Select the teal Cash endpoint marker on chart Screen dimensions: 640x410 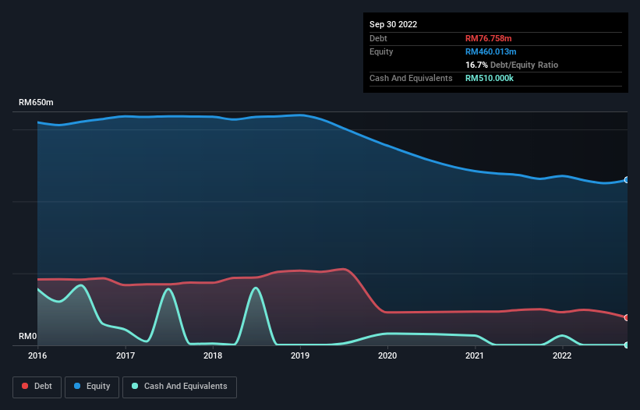pyautogui.click(x=627, y=345)
